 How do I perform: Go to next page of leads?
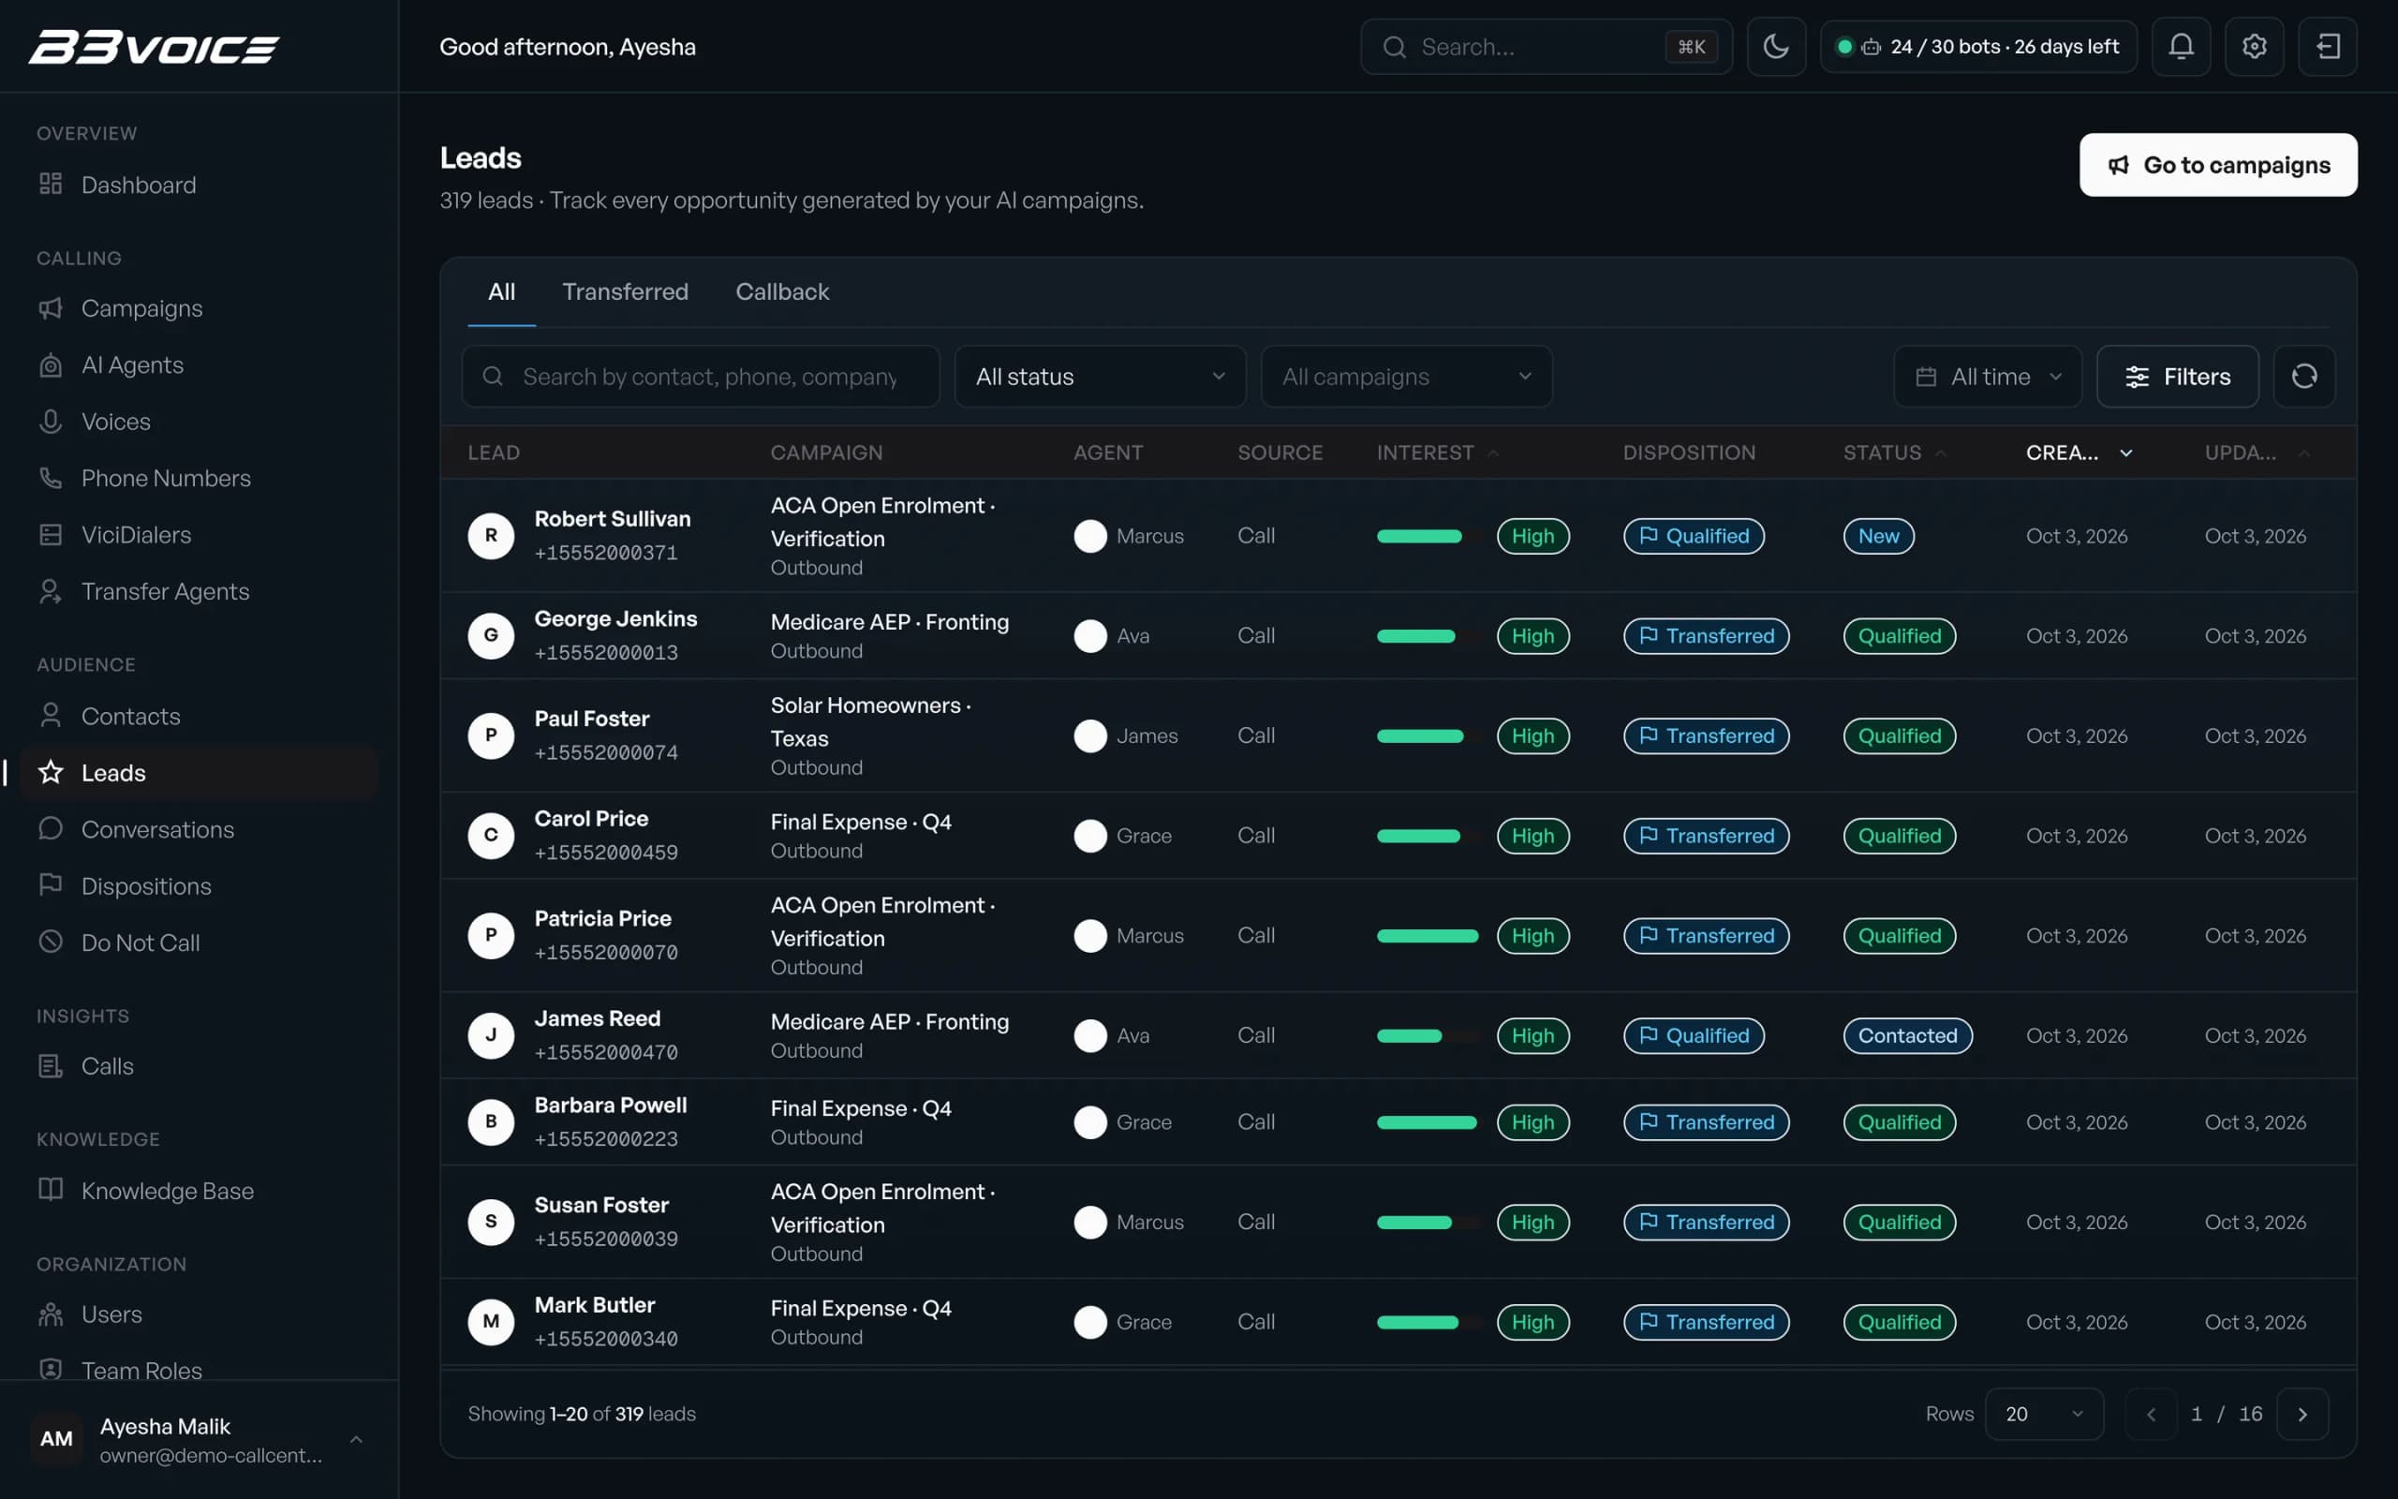(x=2302, y=1414)
